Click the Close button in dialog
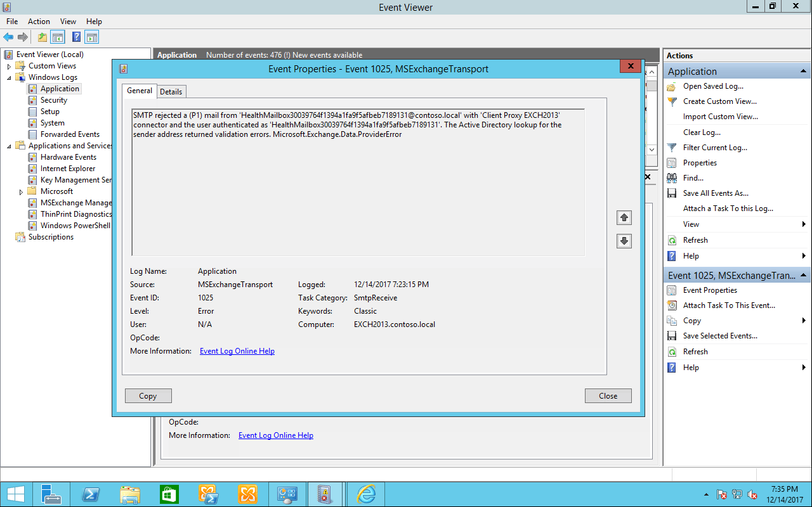812x507 pixels. point(608,396)
